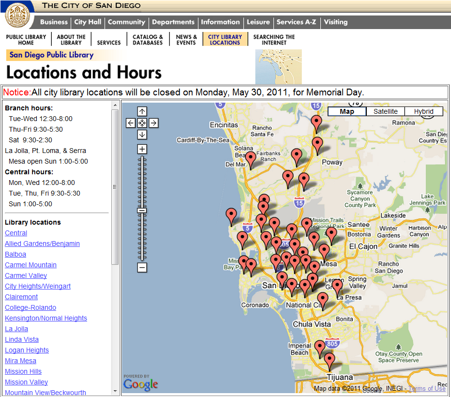451x397 pixels.
Task: Zoom out using the minus button
Action: (x=142, y=268)
